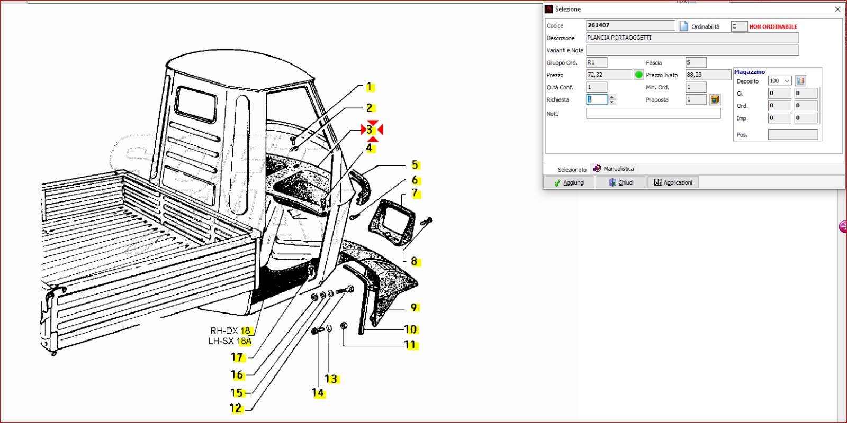Switch to the Selezionato tab
This screenshot has width=847, height=423.
(572, 169)
